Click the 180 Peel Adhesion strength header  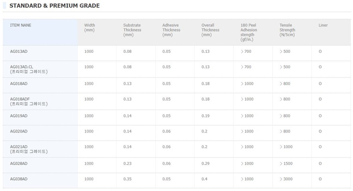[250, 32]
